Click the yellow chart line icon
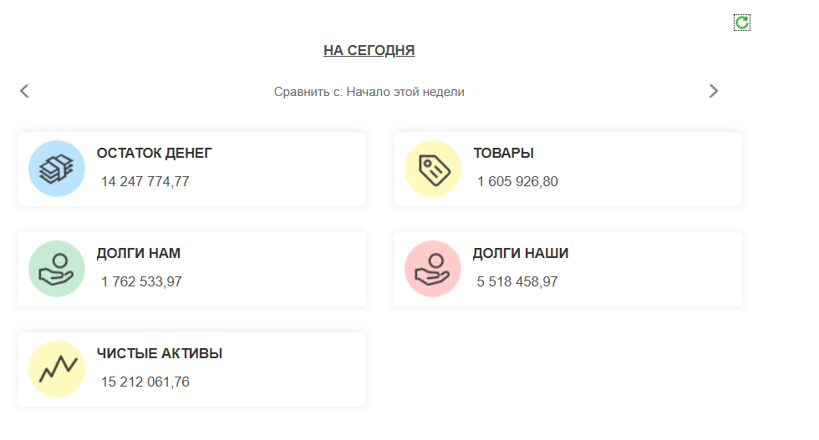 point(57,369)
